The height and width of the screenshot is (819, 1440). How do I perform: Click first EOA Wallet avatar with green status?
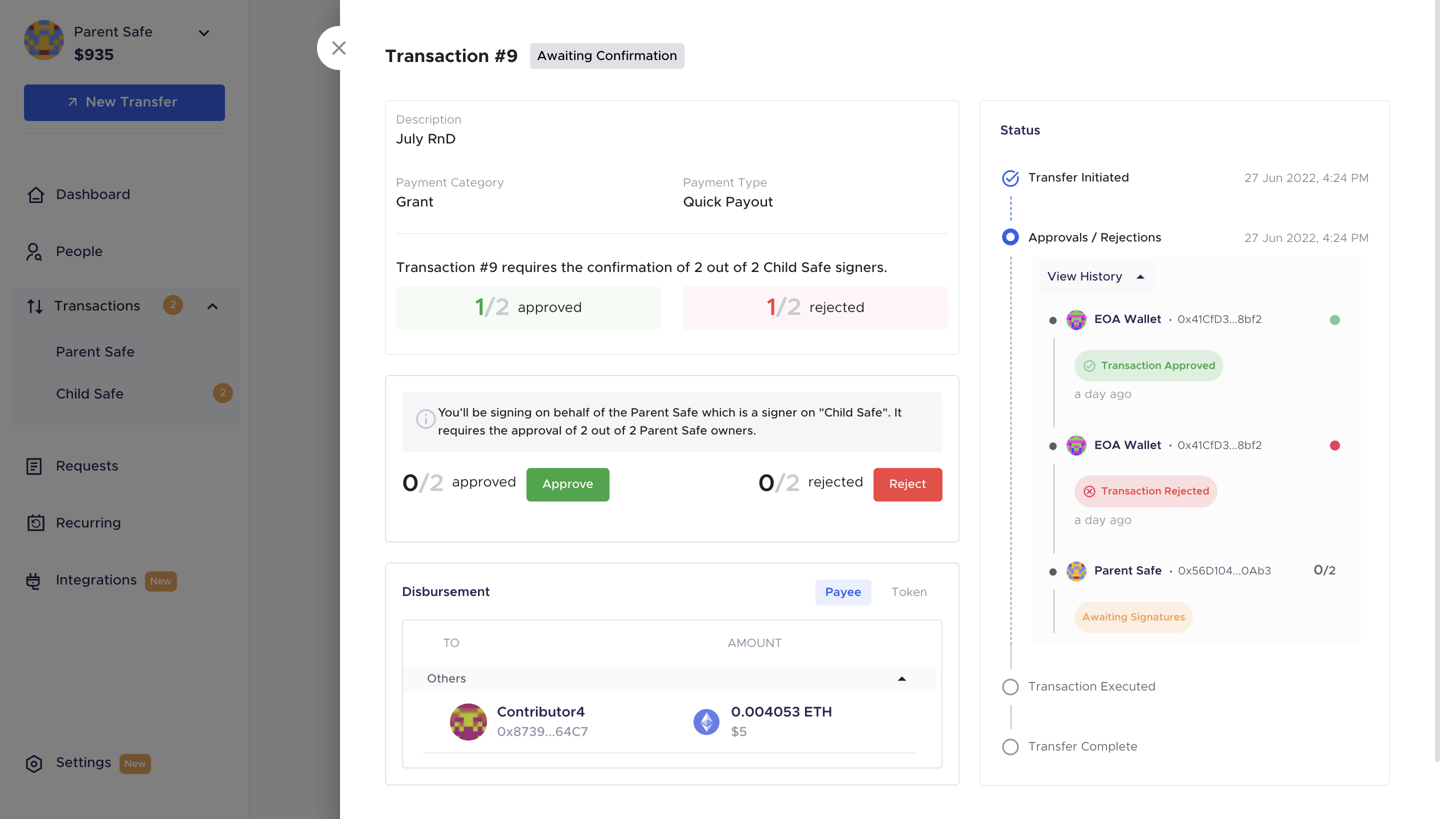pyautogui.click(x=1076, y=320)
